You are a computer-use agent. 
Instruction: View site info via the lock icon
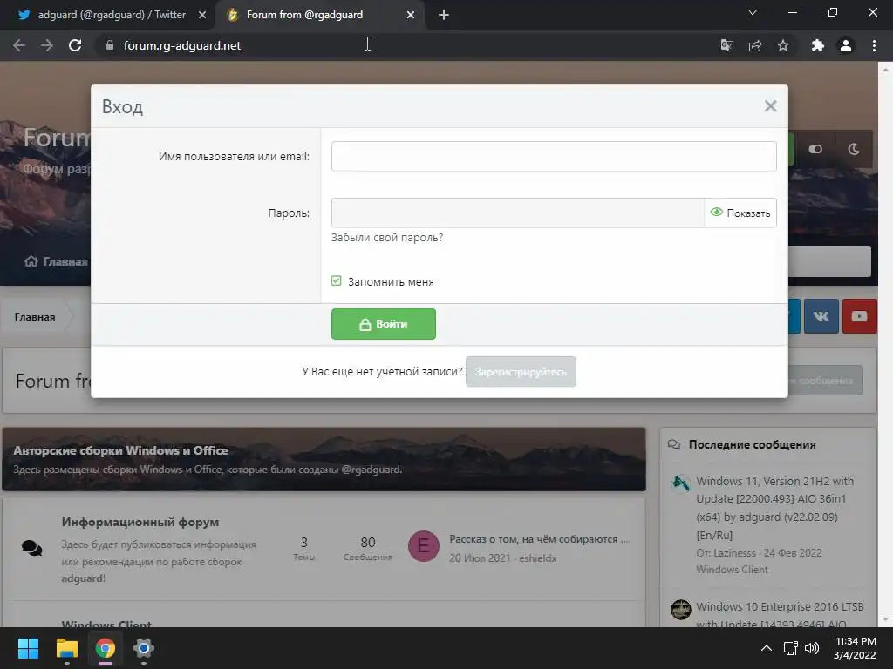110,45
